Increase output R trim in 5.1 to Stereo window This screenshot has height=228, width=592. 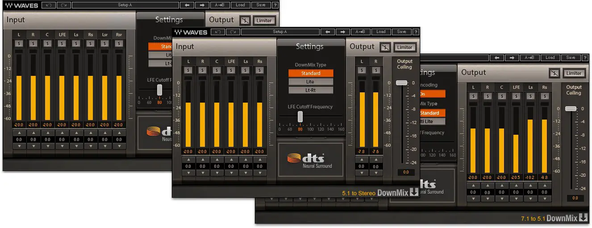click(x=376, y=160)
